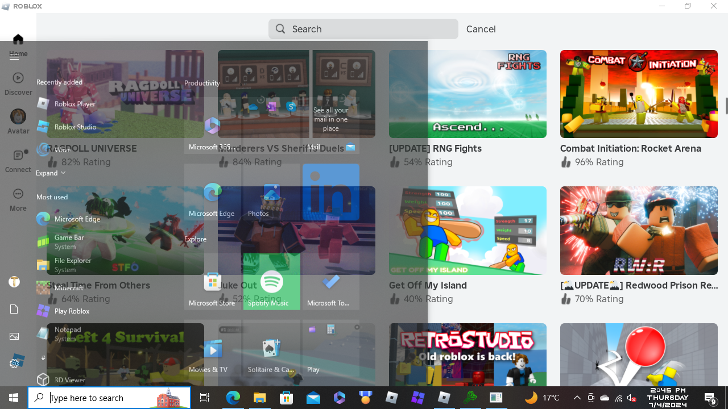
Task: Open the Mail tile in Start menu
Action: click(x=331, y=126)
